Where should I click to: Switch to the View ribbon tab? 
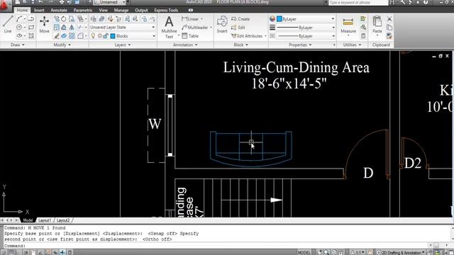(103, 10)
